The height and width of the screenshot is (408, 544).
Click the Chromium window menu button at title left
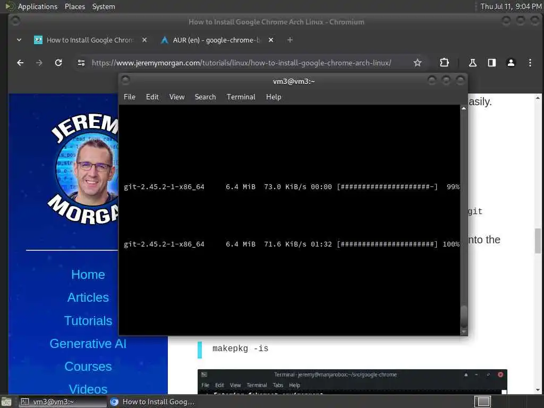(x=15, y=21)
